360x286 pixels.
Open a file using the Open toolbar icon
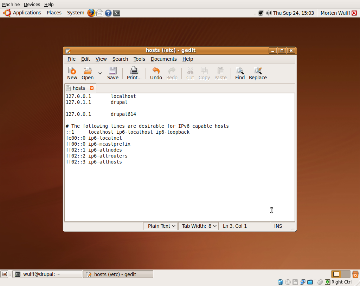pos(88,73)
